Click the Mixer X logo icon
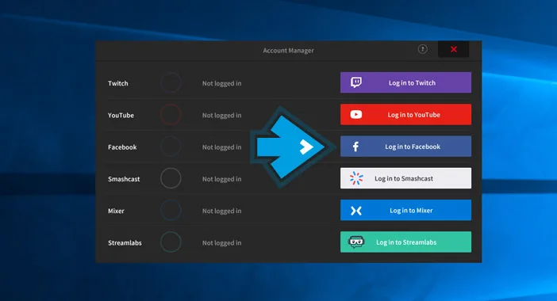The width and height of the screenshot is (557, 301). (356, 211)
